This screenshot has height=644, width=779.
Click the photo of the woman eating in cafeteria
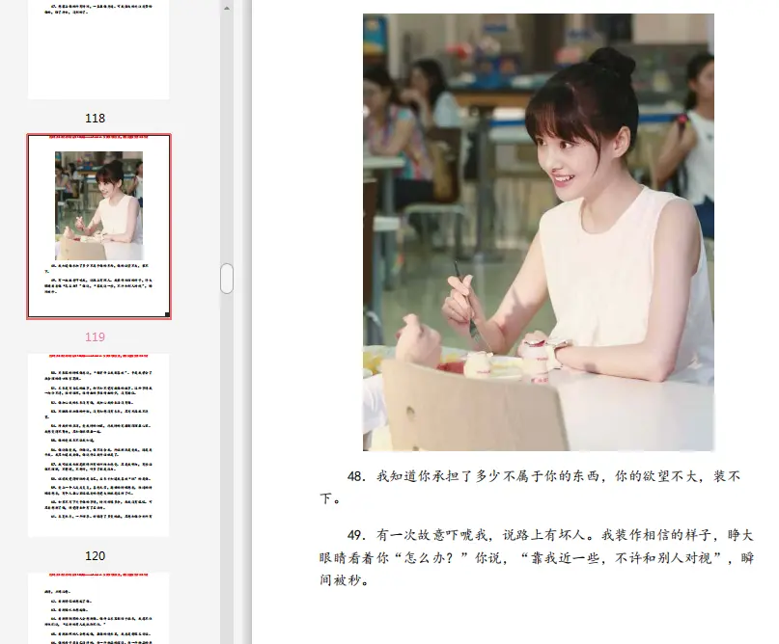coord(539,232)
